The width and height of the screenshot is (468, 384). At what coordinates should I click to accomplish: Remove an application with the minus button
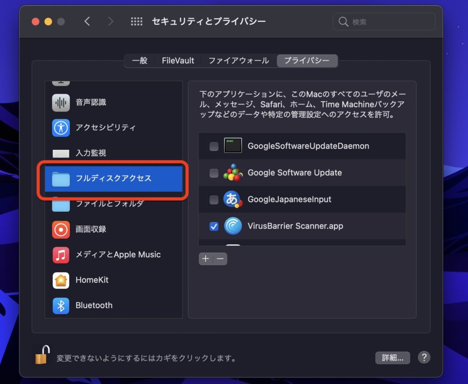pyautogui.click(x=220, y=259)
